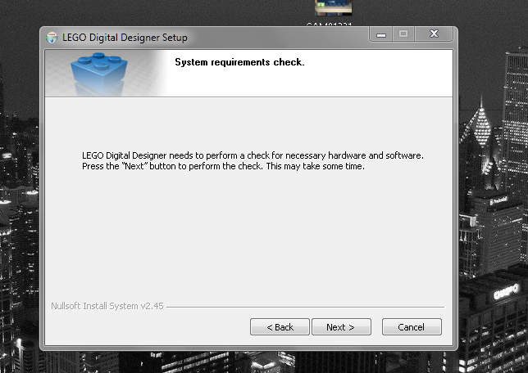Select the desktop image file icon behind the window

pyautogui.click(x=333, y=8)
